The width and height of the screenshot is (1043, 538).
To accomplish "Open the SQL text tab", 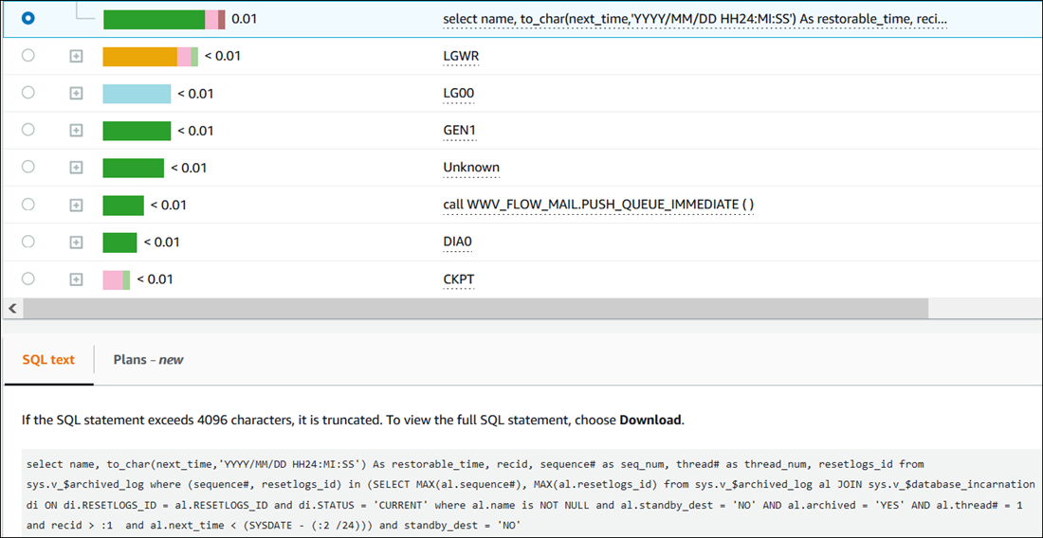I will pos(48,360).
